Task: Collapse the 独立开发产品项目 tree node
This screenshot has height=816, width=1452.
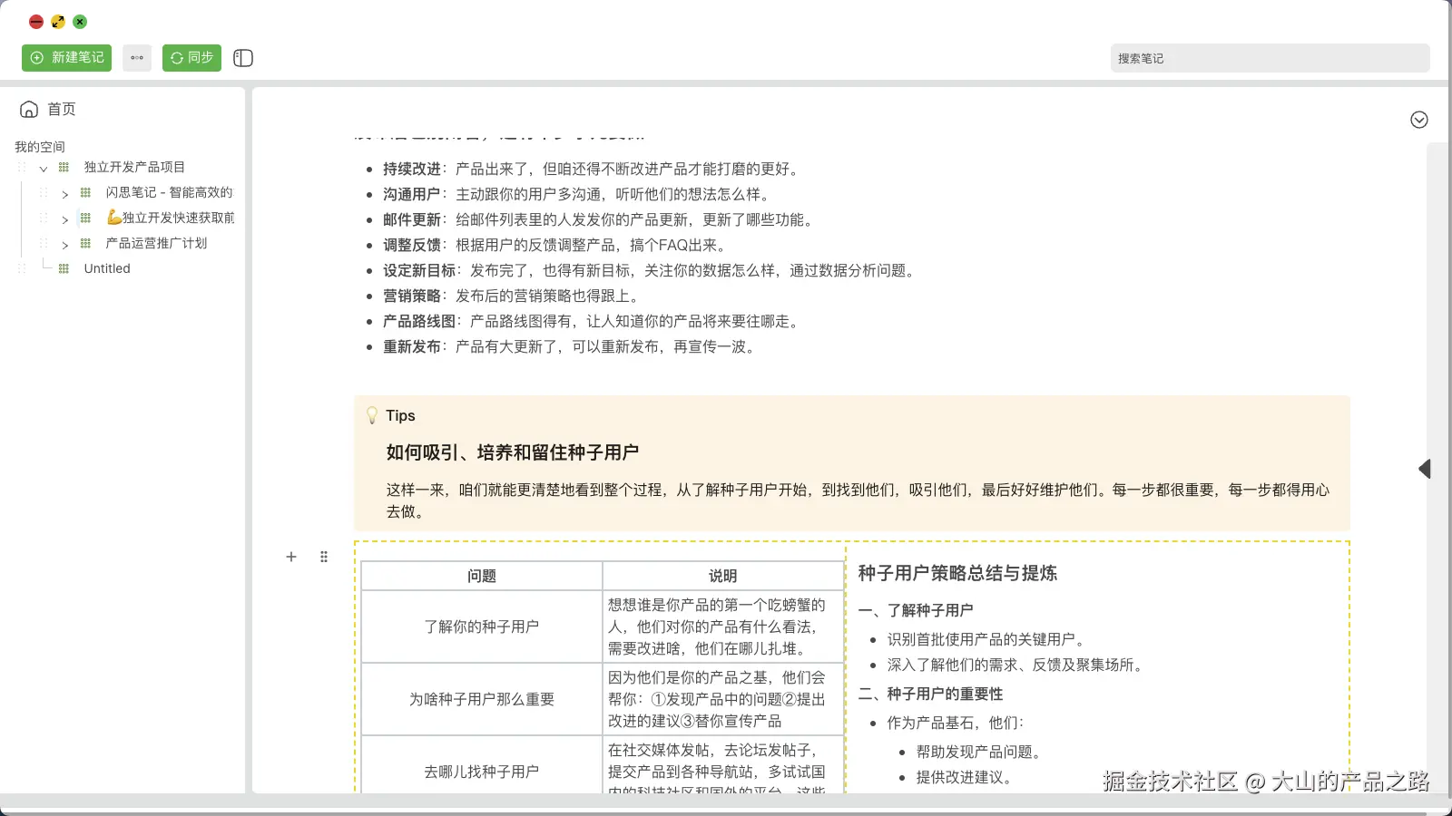Action: pos(43,168)
